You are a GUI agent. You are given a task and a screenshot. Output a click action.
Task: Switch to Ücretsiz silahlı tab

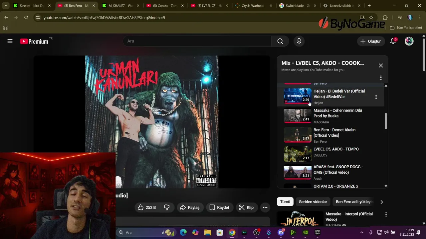(x=342, y=6)
